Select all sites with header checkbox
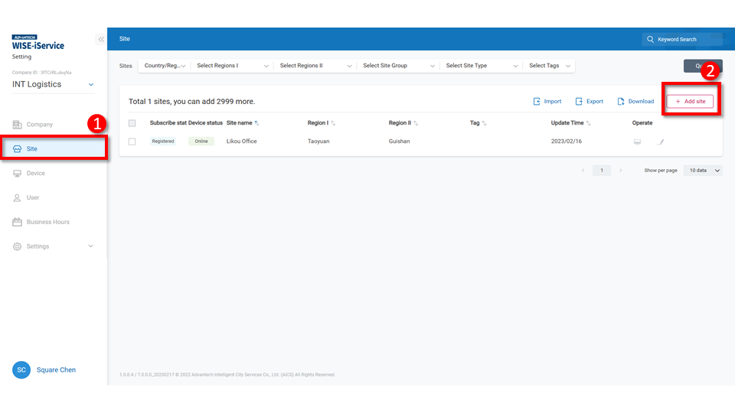Image resolution: width=735 pixels, height=413 pixels. [132, 123]
